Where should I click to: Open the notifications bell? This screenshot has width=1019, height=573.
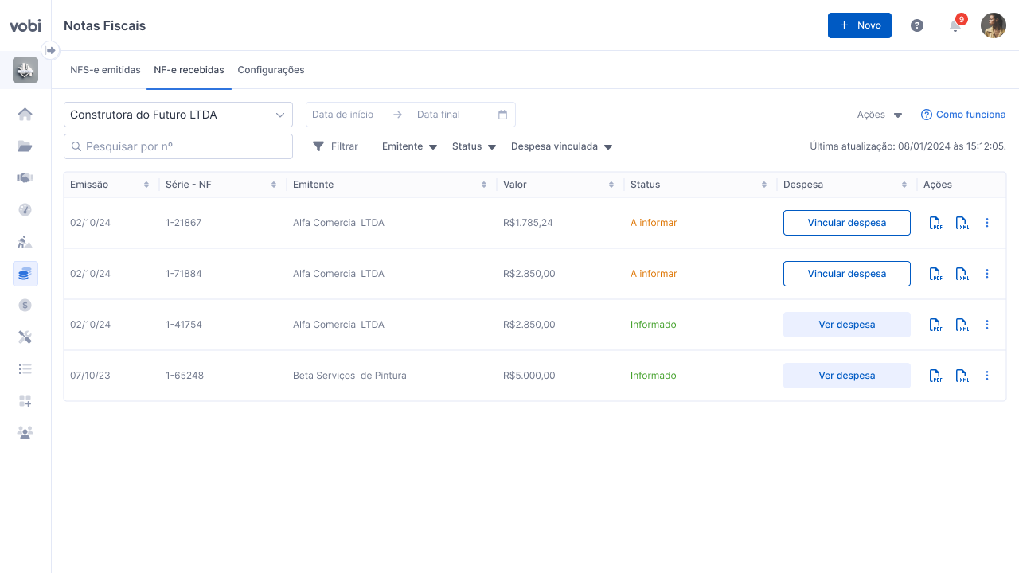click(x=955, y=25)
